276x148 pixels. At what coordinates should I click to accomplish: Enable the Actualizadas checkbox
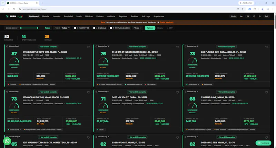point(111,28)
